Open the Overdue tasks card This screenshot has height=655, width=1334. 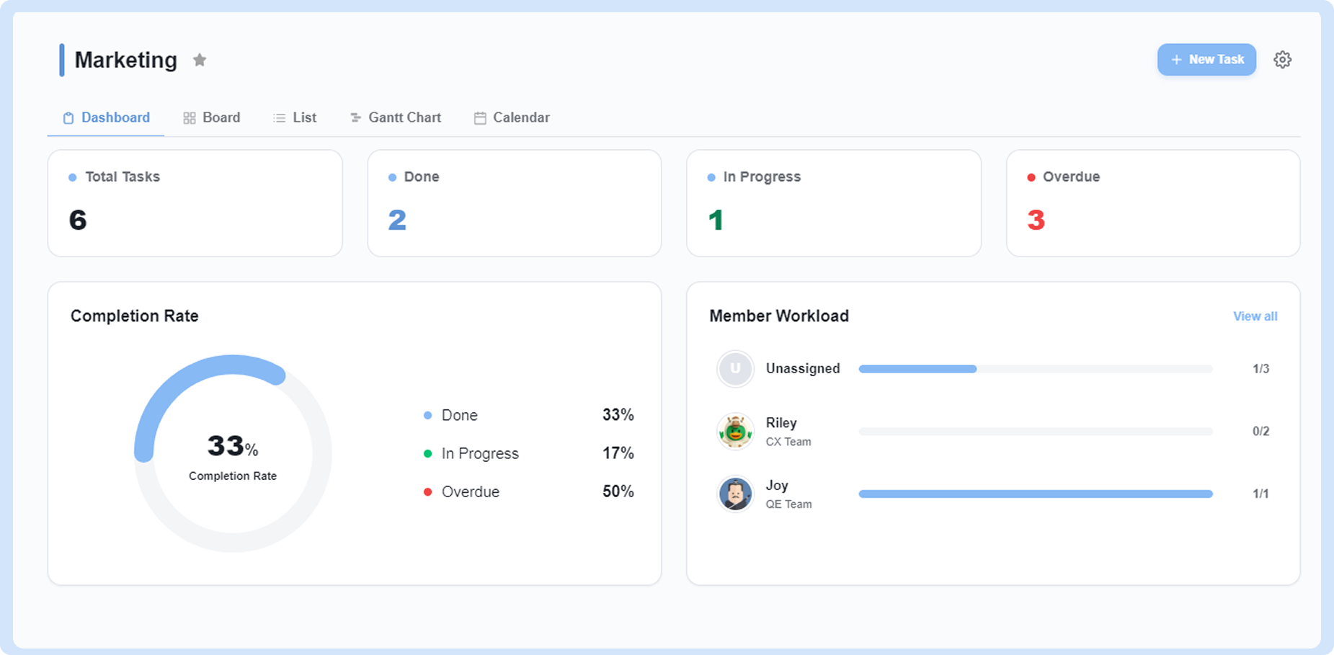1153,203
